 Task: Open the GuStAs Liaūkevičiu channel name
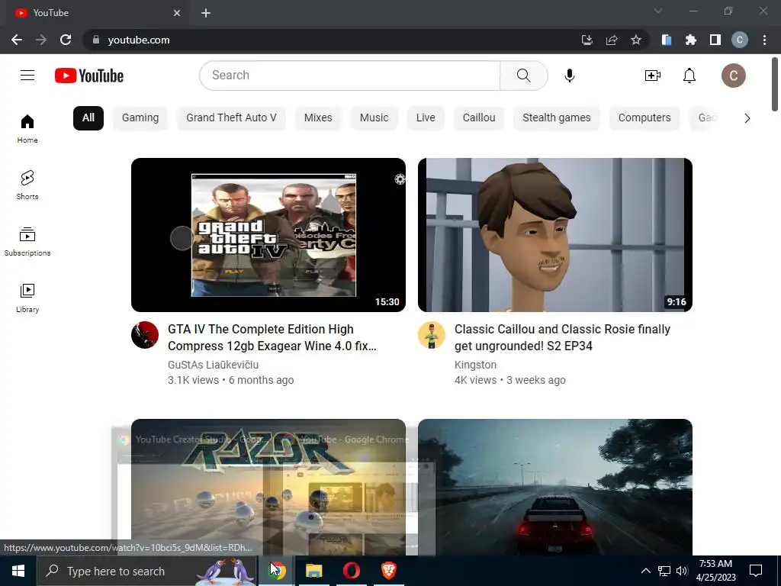click(x=214, y=365)
